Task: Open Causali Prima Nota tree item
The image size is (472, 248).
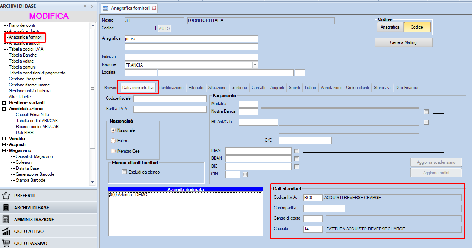Action: pos(32,115)
